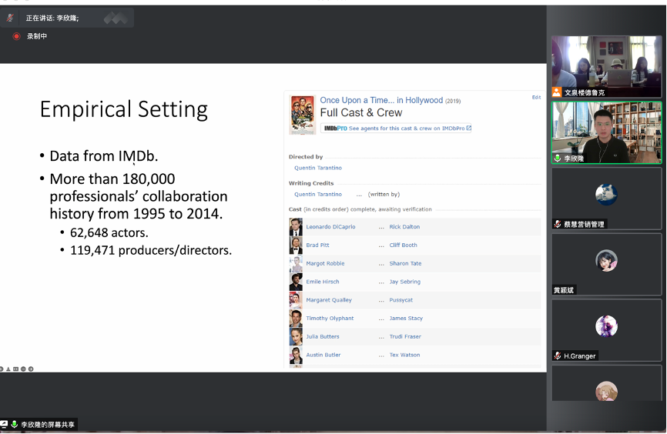Image resolution: width=667 pixels, height=434 pixels.
Task: Select 李欣隆 speaker video tile
Action: [x=606, y=132]
